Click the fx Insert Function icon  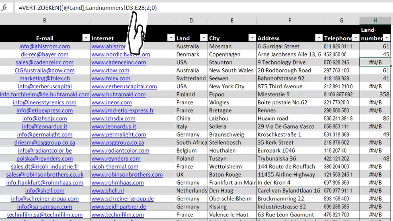point(4,8)
